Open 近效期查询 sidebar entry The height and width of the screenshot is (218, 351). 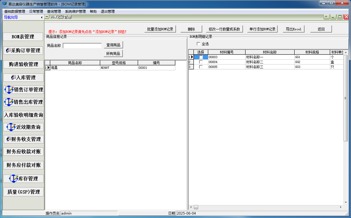pos(23,127)
